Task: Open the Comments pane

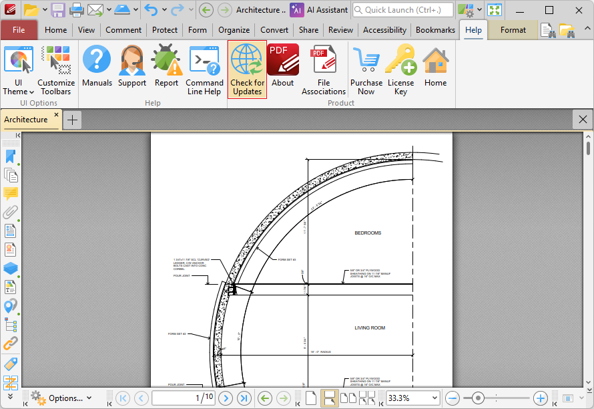Action: tap(11, 194)
